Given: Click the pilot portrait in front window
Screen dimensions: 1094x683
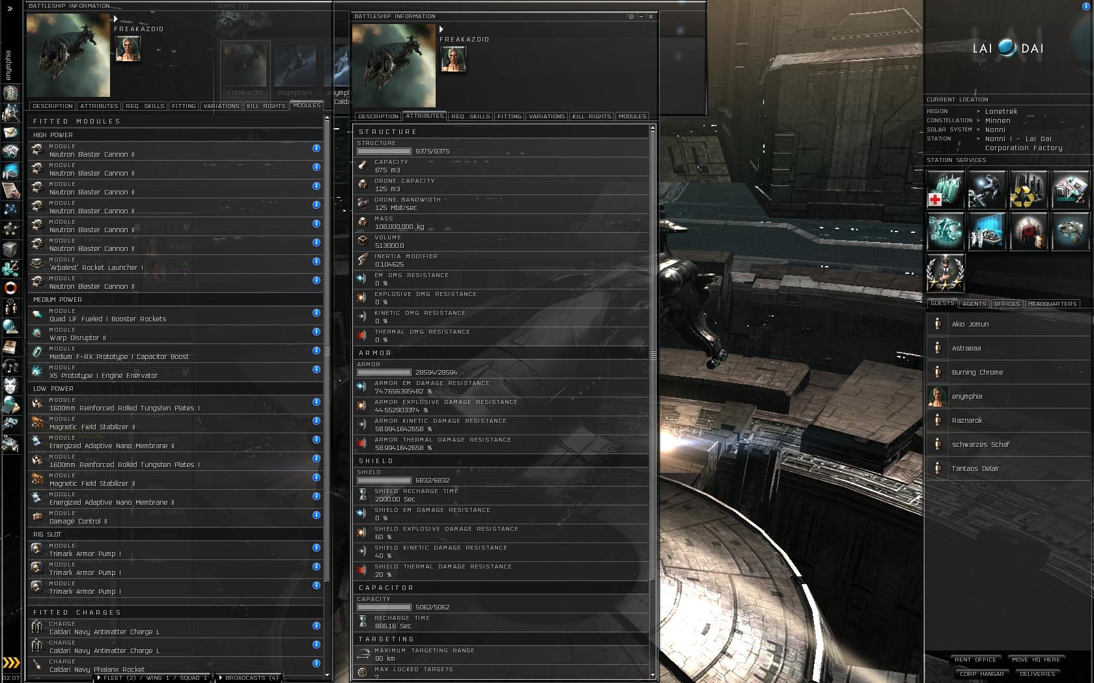Looking at the screenshot, I should [x=453, y=60].
